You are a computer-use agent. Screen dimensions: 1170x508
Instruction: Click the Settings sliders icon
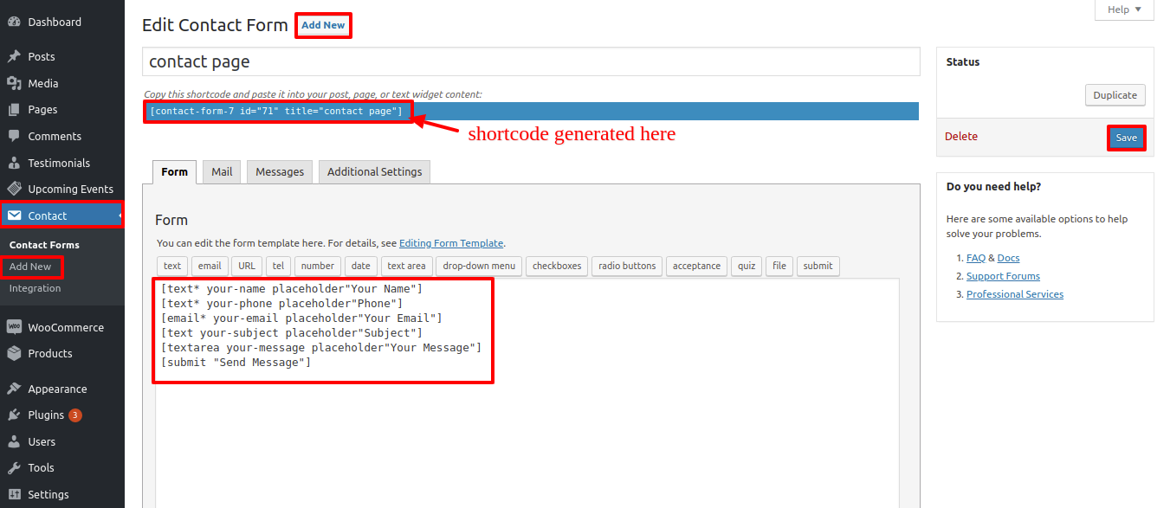14,494
